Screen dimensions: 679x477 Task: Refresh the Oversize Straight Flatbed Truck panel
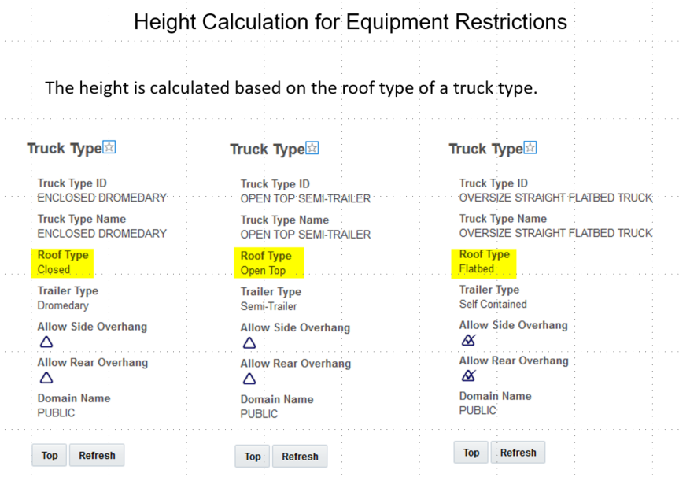518,453
